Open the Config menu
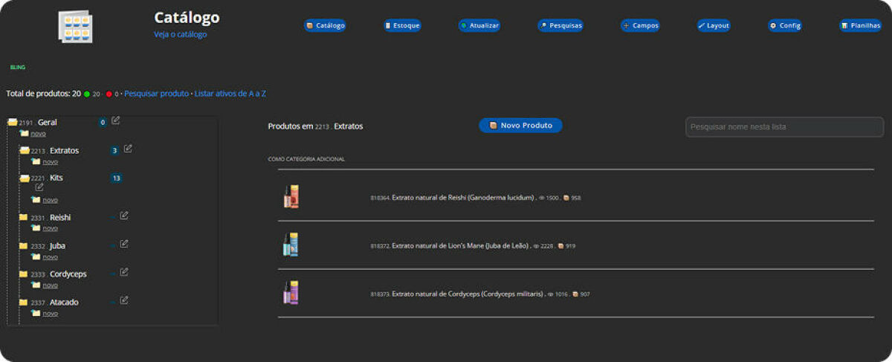 (x=785, y=25)
